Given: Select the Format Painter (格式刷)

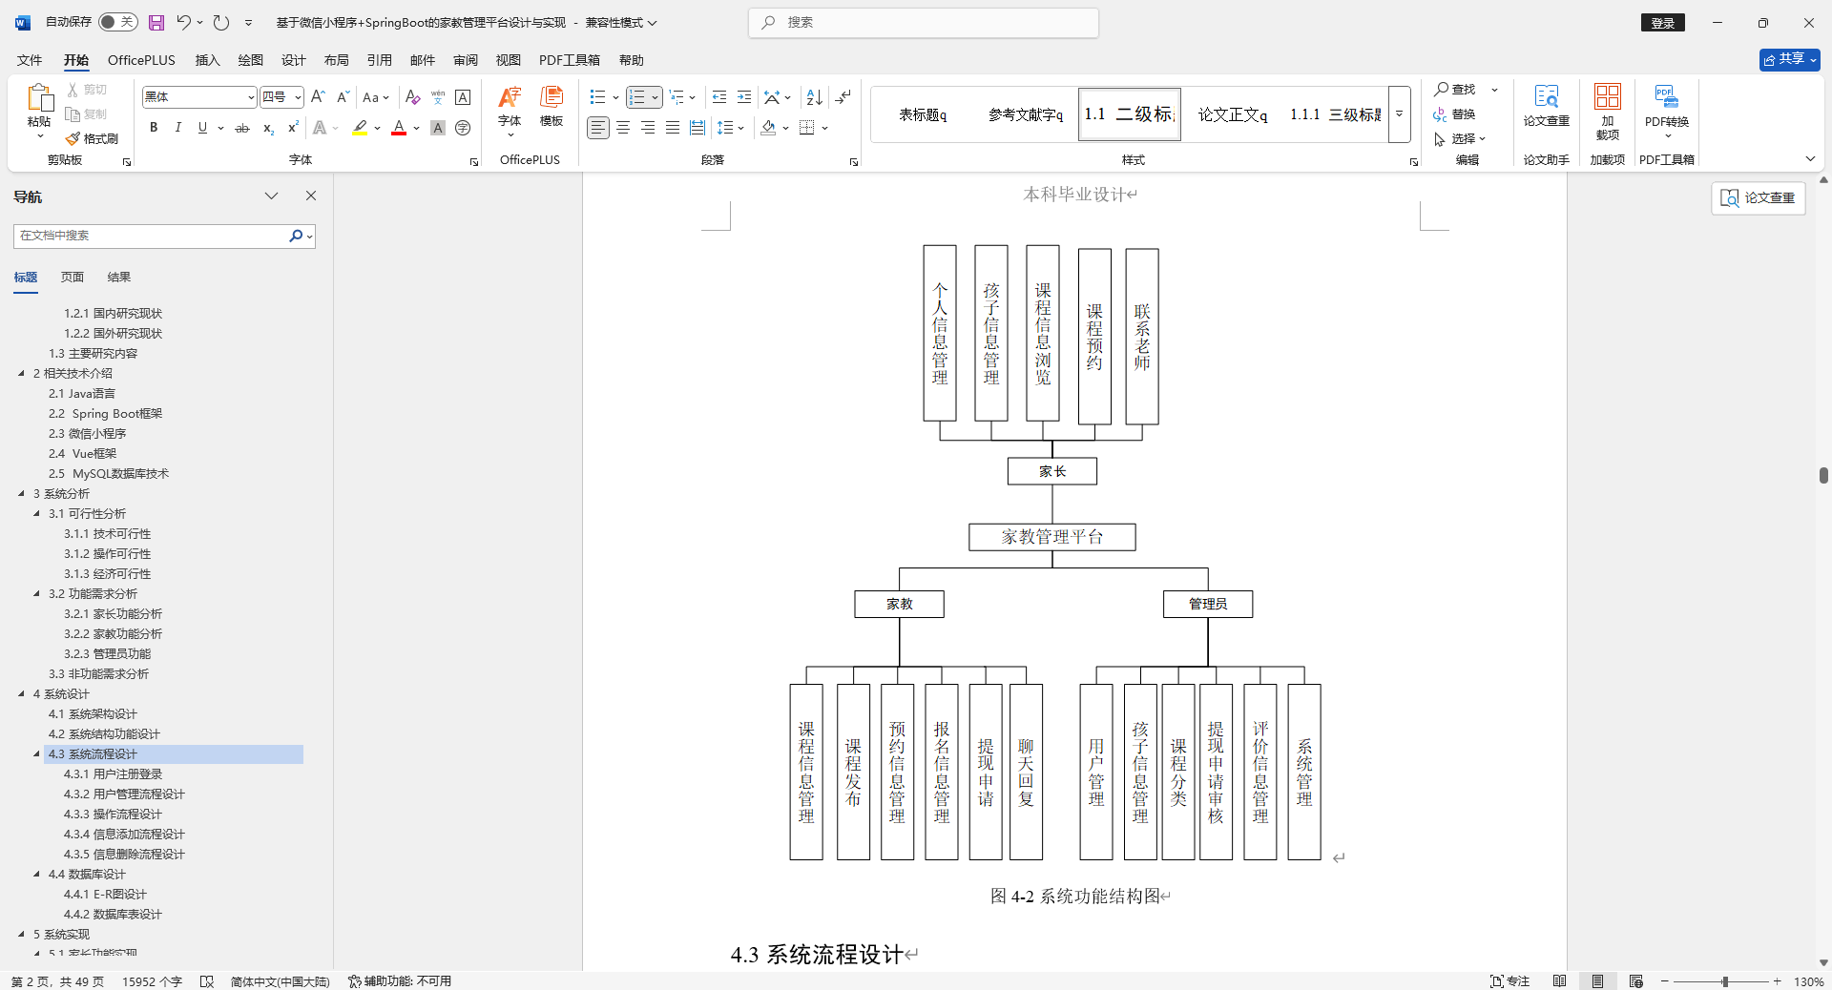Looking at the screenshot, I should pyautogui.click(x=92, y=138).
